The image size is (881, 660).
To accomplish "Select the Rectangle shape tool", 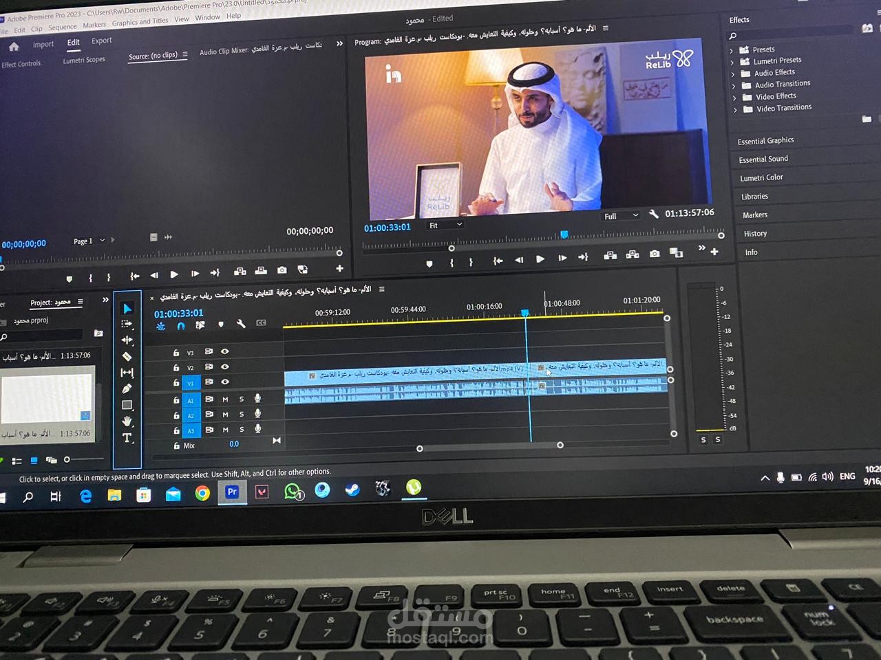I will [x=127, y=405].
